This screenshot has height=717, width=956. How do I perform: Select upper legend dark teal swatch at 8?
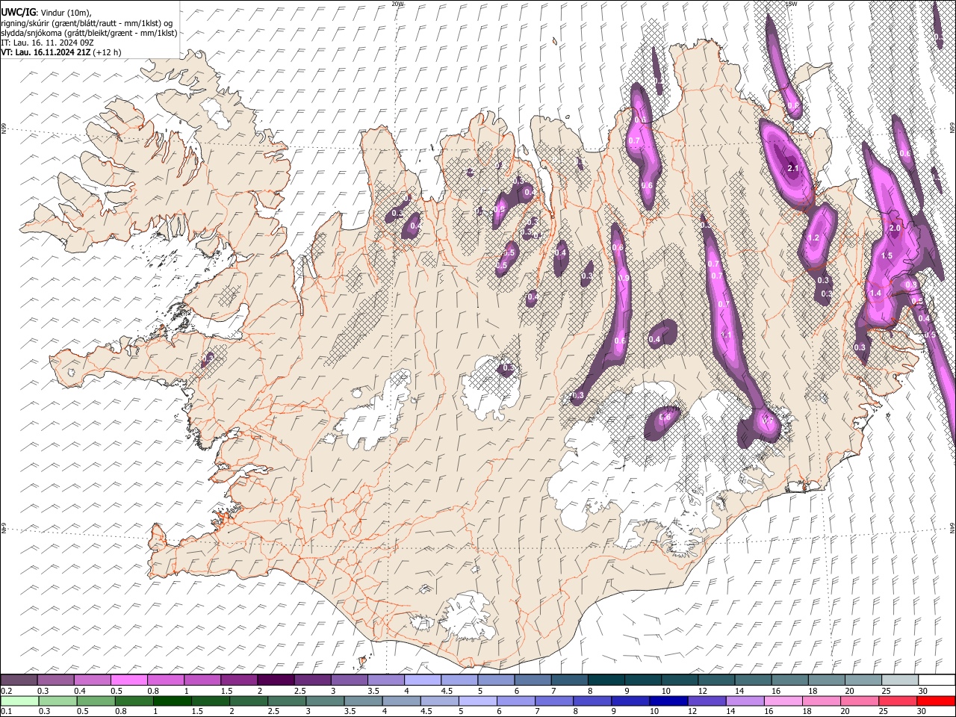(x=606, y=680)
